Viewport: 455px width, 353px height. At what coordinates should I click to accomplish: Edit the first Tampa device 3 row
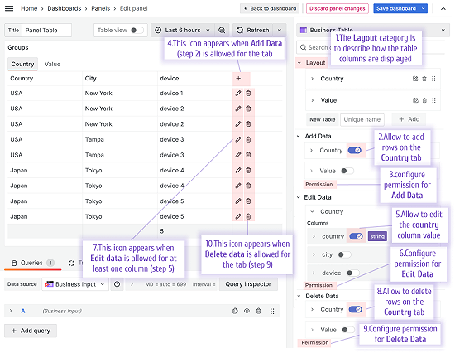(238, 139)
